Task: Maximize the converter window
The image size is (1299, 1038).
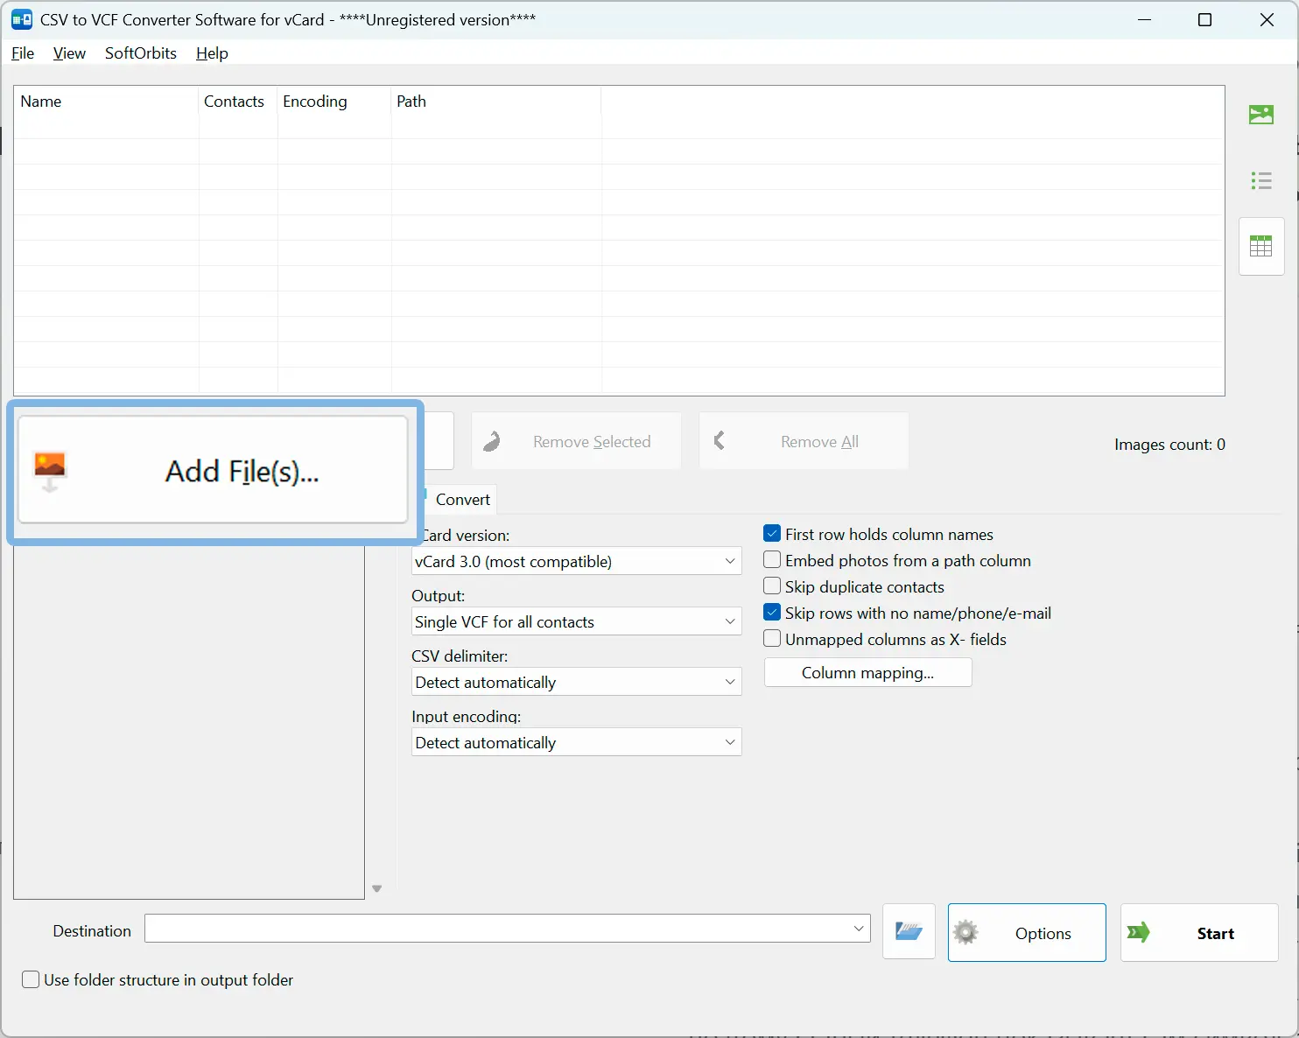Action: 1204,20
